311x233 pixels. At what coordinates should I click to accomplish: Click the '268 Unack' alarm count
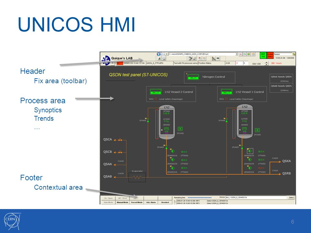tap(276, 63)
